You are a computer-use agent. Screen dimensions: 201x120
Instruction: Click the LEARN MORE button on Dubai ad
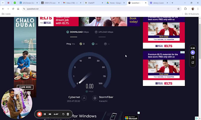click(25, 87)
